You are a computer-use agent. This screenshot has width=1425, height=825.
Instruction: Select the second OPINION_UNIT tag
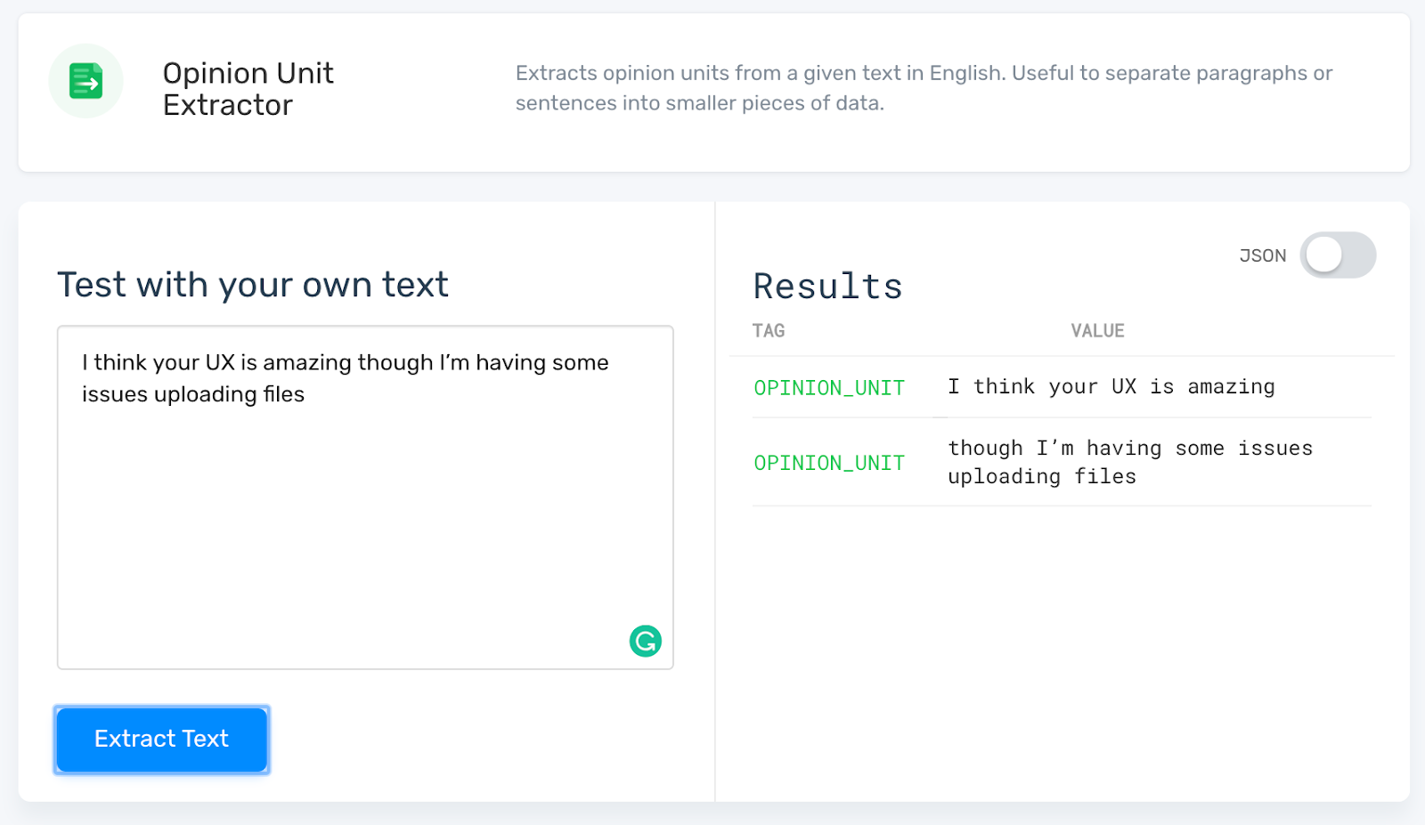point(829,463)
